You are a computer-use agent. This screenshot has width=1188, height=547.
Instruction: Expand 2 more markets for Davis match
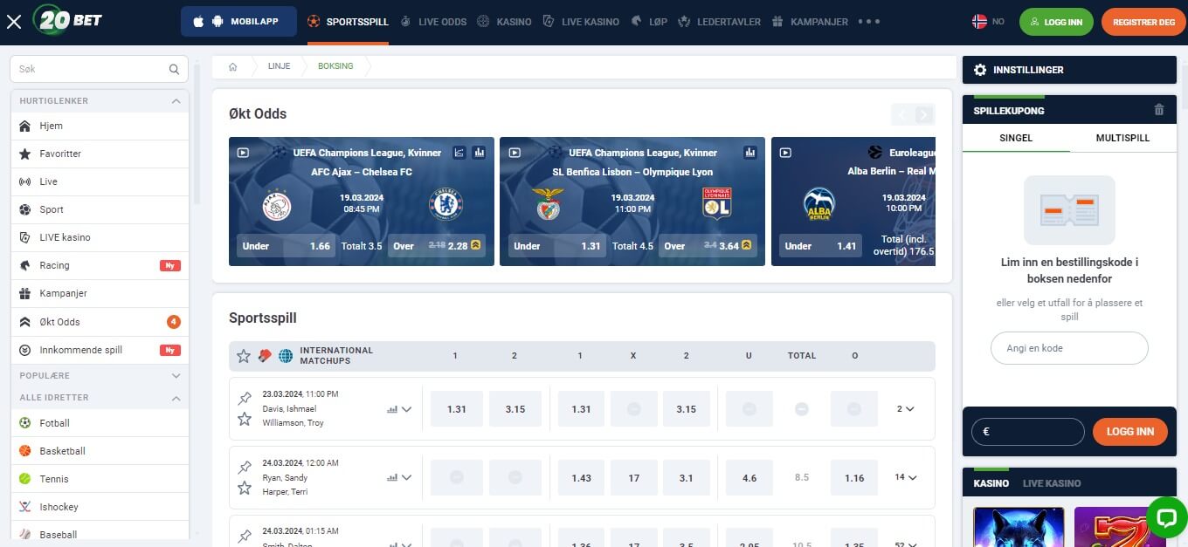[x=906, y=408]
